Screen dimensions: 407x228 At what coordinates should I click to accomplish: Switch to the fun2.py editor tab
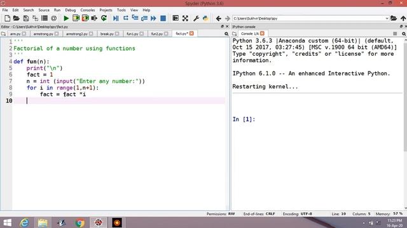pos(156,34)
